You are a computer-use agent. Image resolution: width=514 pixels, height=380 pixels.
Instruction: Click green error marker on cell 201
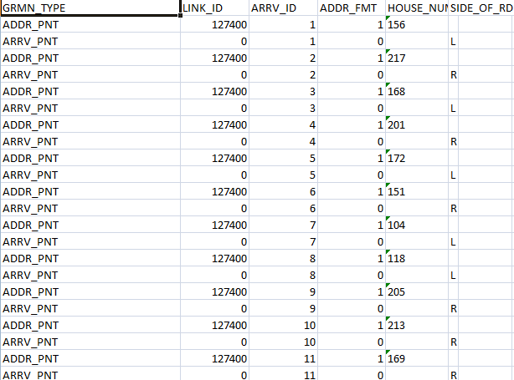click(388, 119)
